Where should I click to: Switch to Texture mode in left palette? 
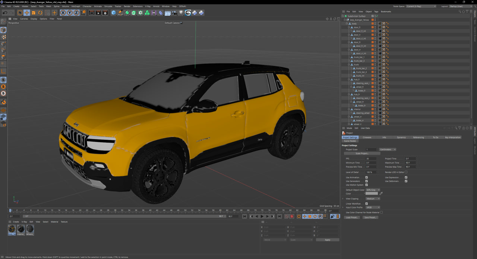[3, 37]
